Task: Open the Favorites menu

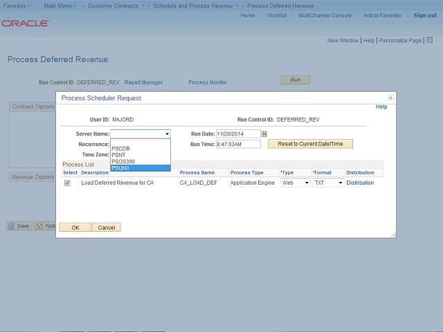Action: pos(17,6)
